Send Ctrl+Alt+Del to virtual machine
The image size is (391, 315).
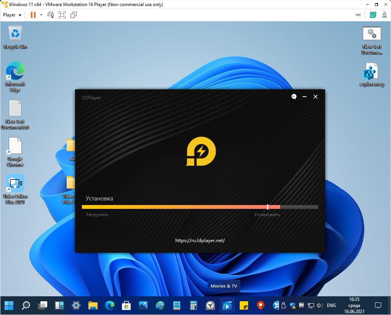pos(51,15)
